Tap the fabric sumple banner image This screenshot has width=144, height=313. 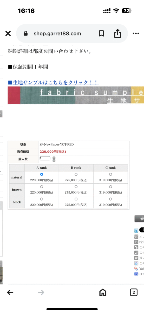point(76,95)
